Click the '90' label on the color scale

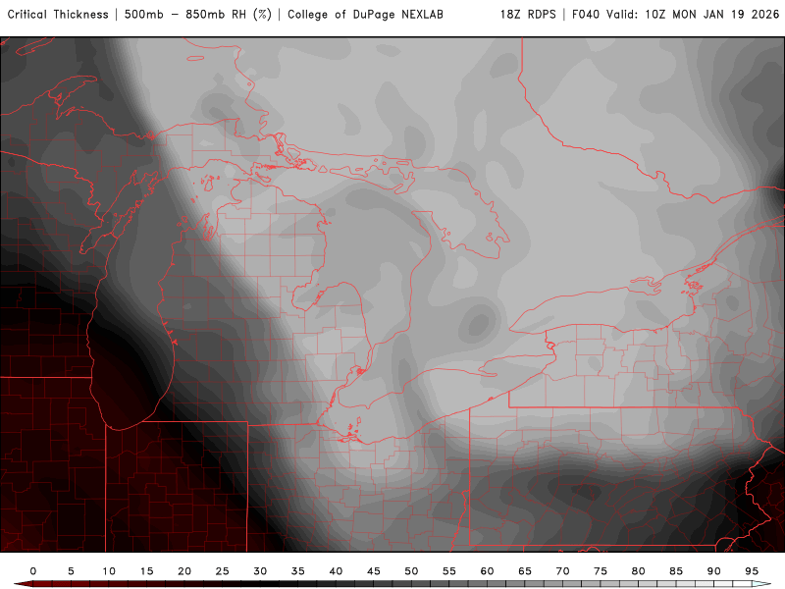tap(714, 571)
